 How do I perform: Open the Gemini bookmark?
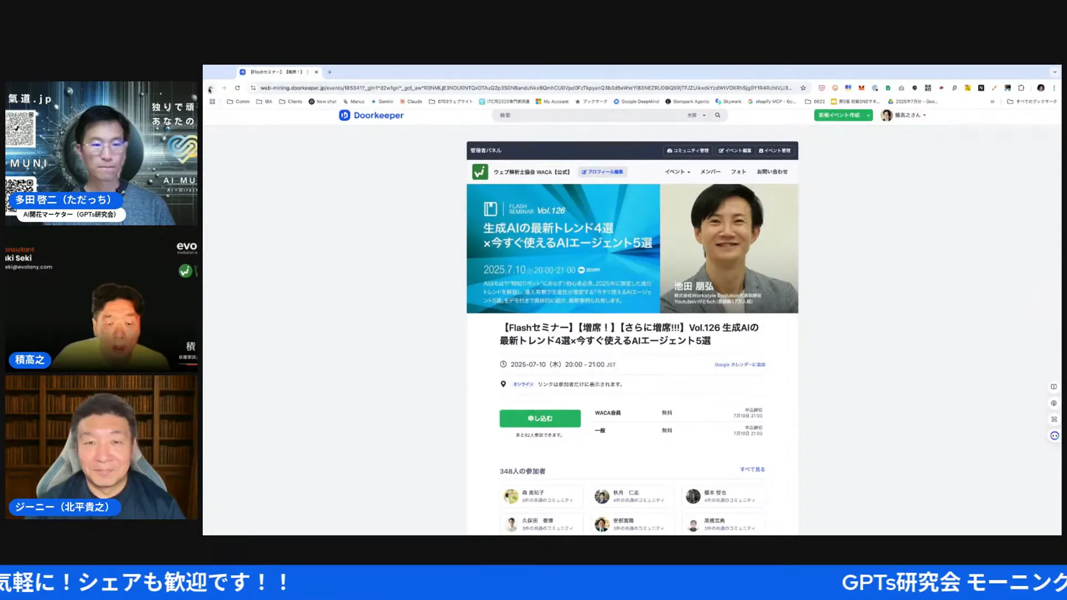pyautogui.click(x=382, y=102)
